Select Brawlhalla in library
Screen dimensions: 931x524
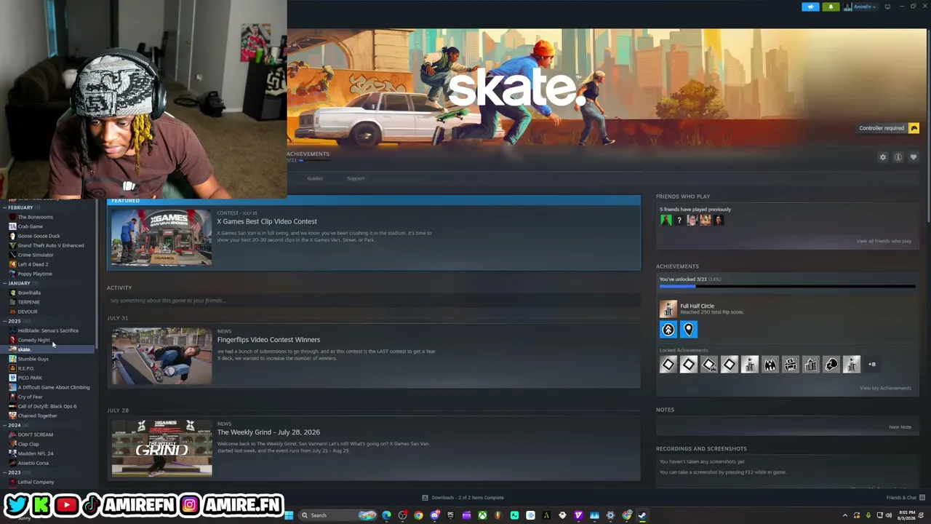(29, 293)
